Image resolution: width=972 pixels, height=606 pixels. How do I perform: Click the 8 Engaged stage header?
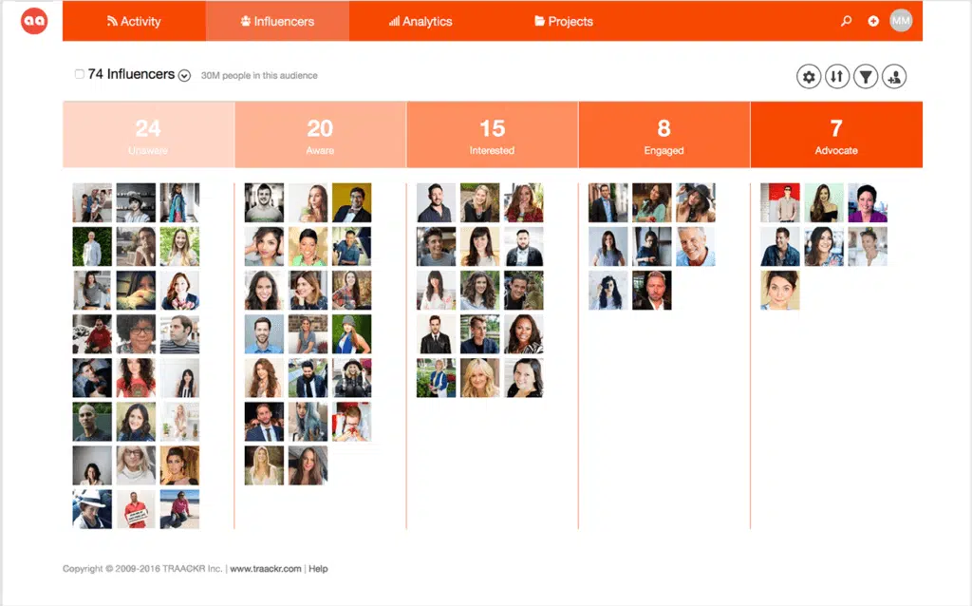pyautogui.click(x=664, y=135)
